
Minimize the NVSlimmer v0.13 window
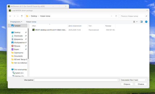pos(53,6)
